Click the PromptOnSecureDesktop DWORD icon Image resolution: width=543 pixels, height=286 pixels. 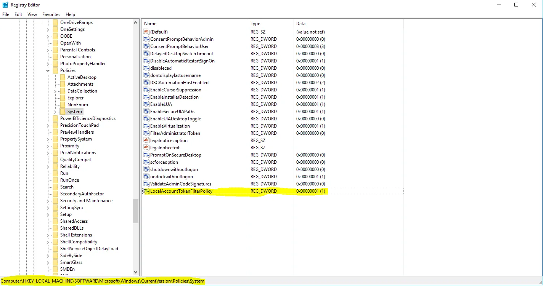[x=146, y=155]
